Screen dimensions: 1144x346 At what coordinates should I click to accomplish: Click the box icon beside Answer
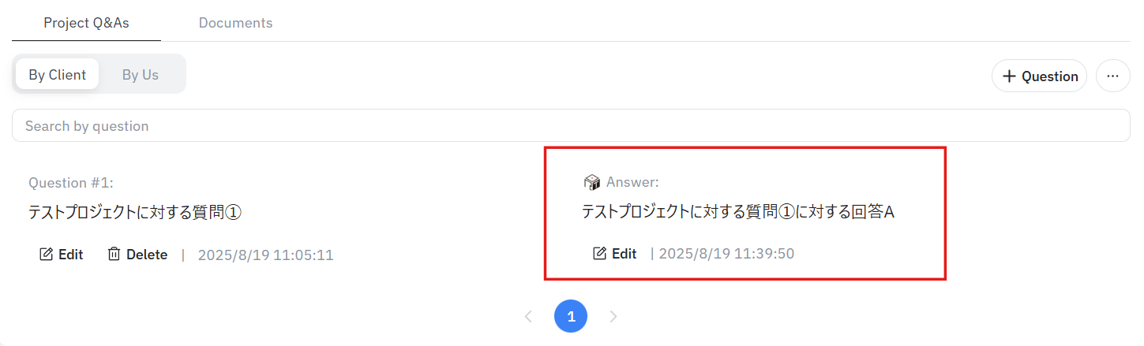pyautogui.click(x=591, y=183)
